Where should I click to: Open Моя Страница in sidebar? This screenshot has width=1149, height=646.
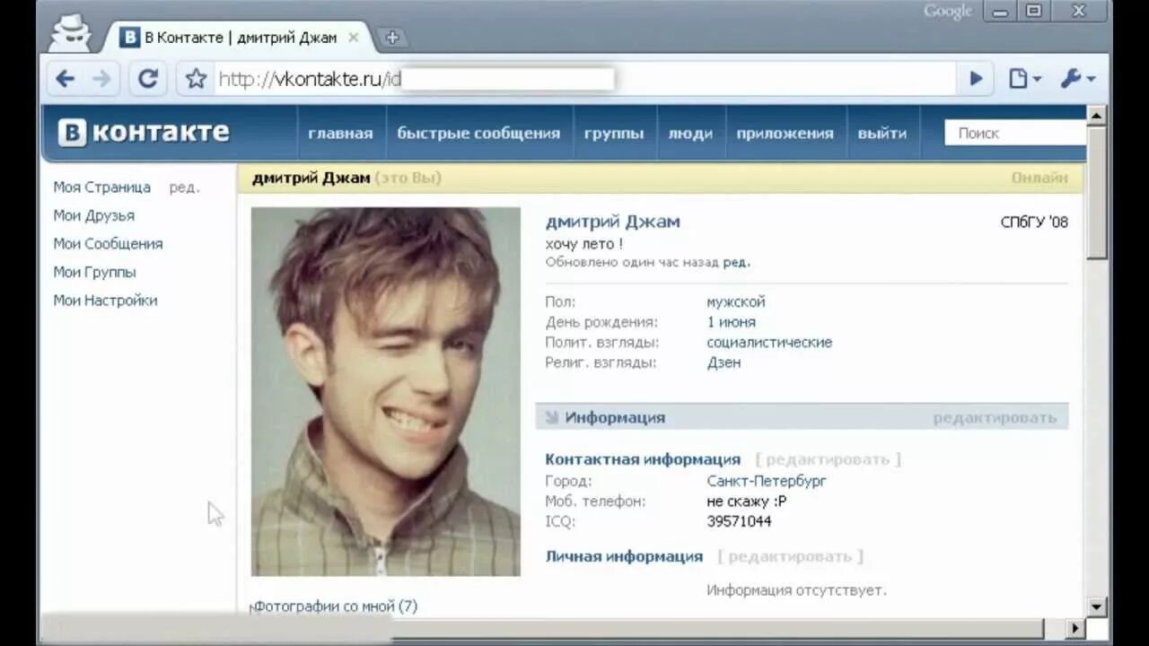[x=101, y=188]
